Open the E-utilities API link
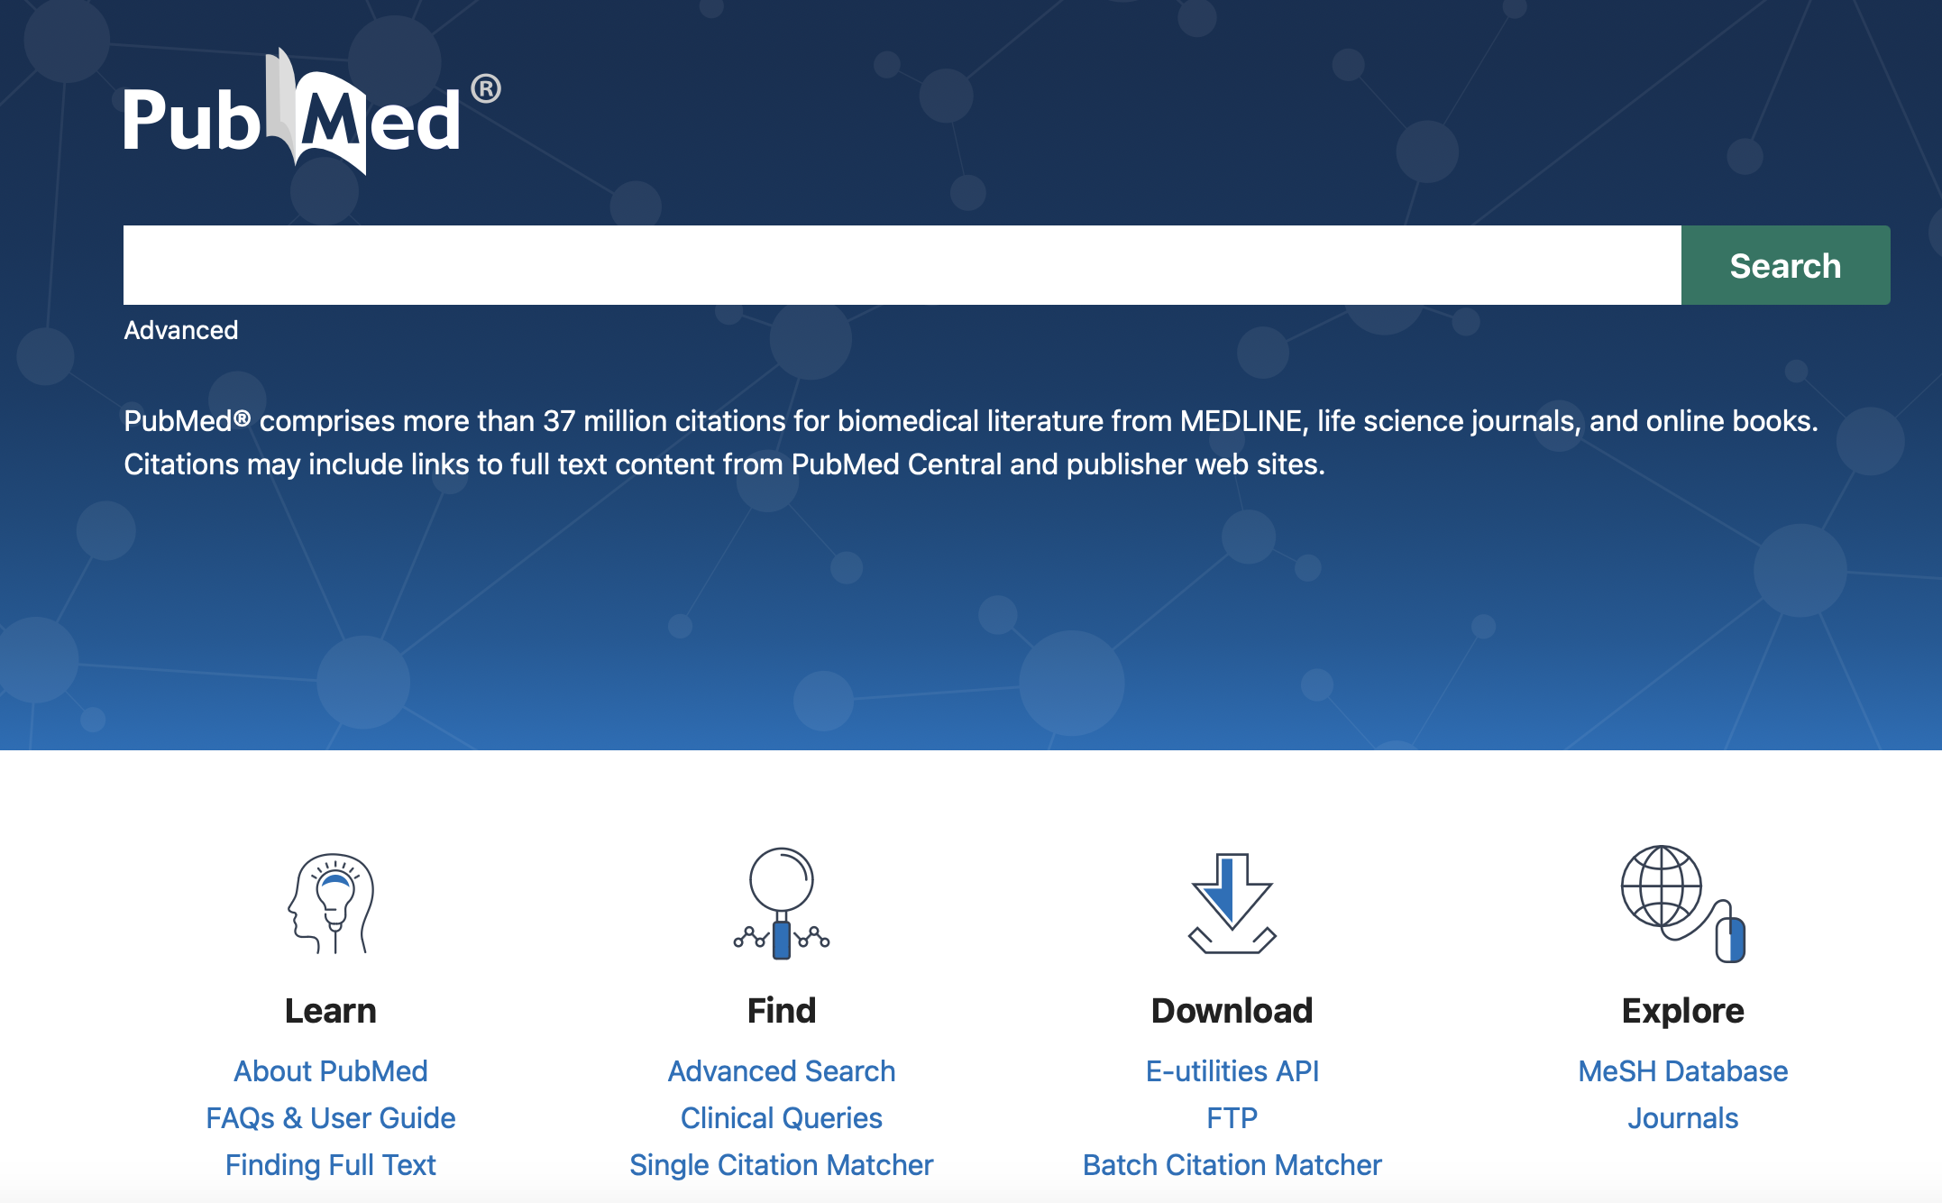1942x1203 pixels. (x=1232, y=1070)
